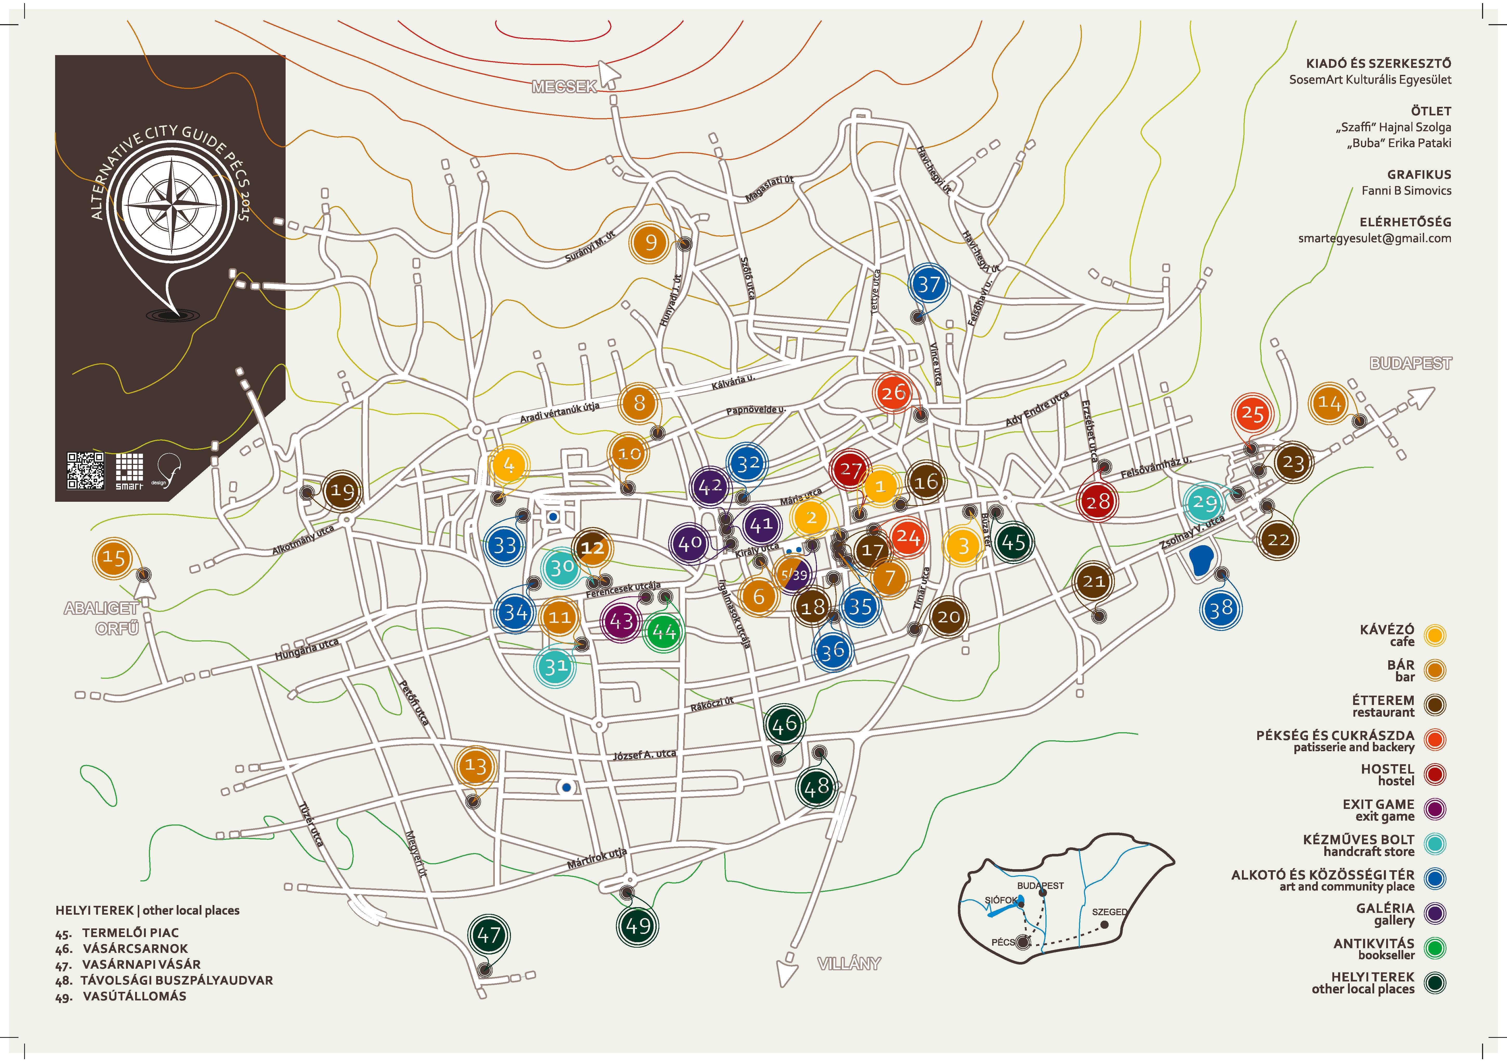Click the VILLÁNY direction label
The image size is (1507, 1062).
pos(849,964)
